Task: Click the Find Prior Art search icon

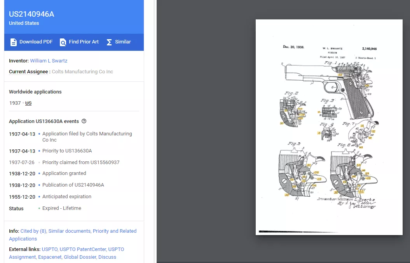Action: [63, 42]
